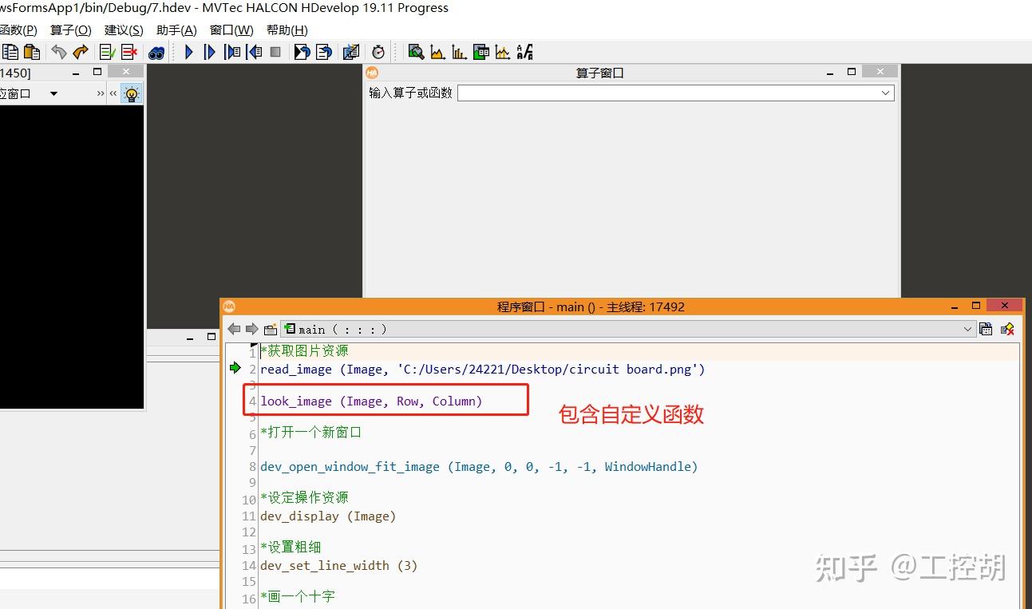The height and width of the screenshot is (609, 1032).
Task: Open the main procedure dropdown list
Action: click(968, 329)
